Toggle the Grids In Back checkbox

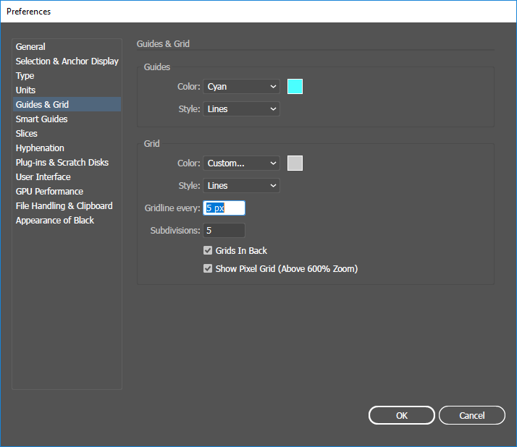[x=208, y=251]
